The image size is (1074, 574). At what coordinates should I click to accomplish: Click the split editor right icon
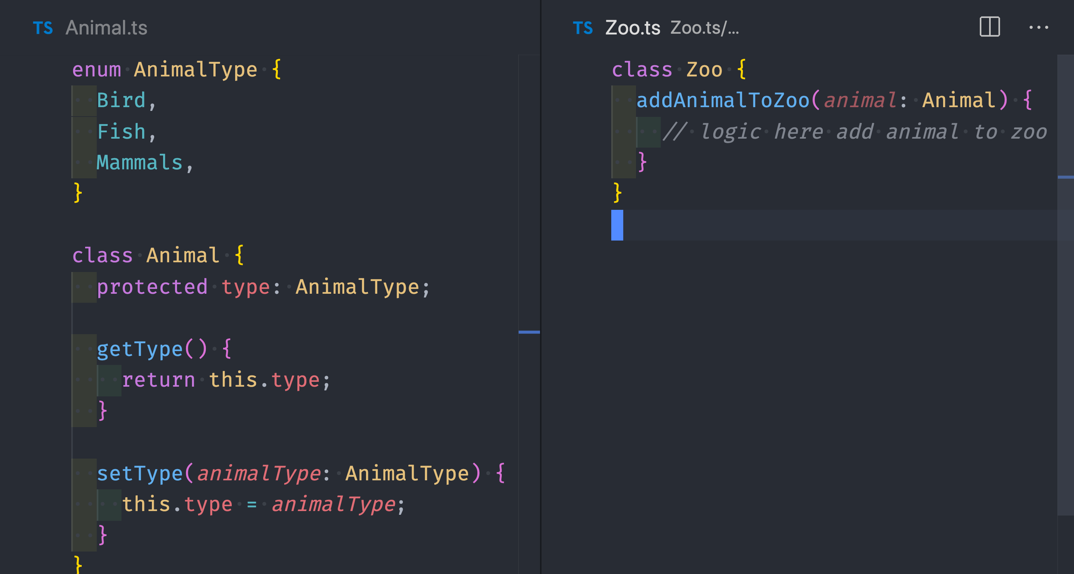point(989,27)
